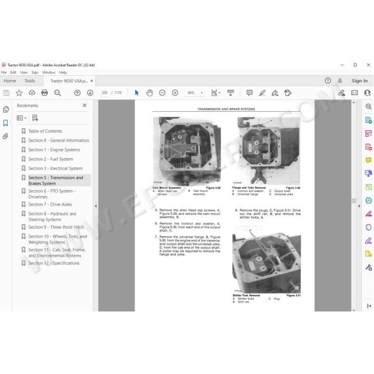Screen dimensions: 374x374
Task: Share a link to file
Action: coord(341,93)
